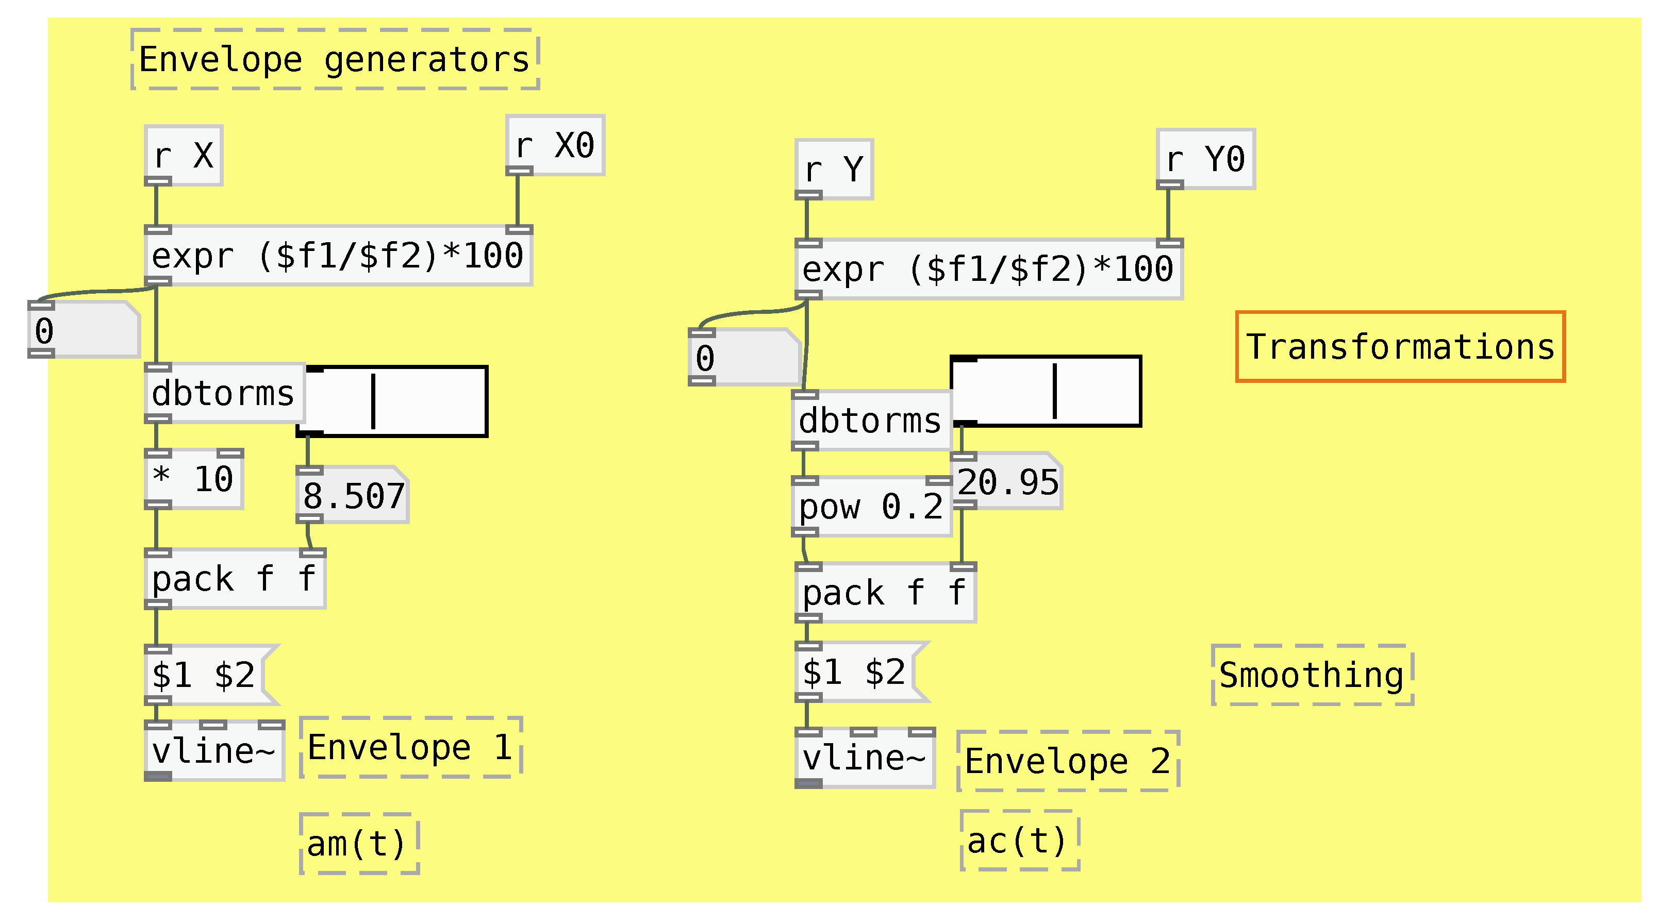This screenshot has width=1657, height=923.
Task: Select the vline~ object beside 'Envelope 1'
Action: [214, 751]
